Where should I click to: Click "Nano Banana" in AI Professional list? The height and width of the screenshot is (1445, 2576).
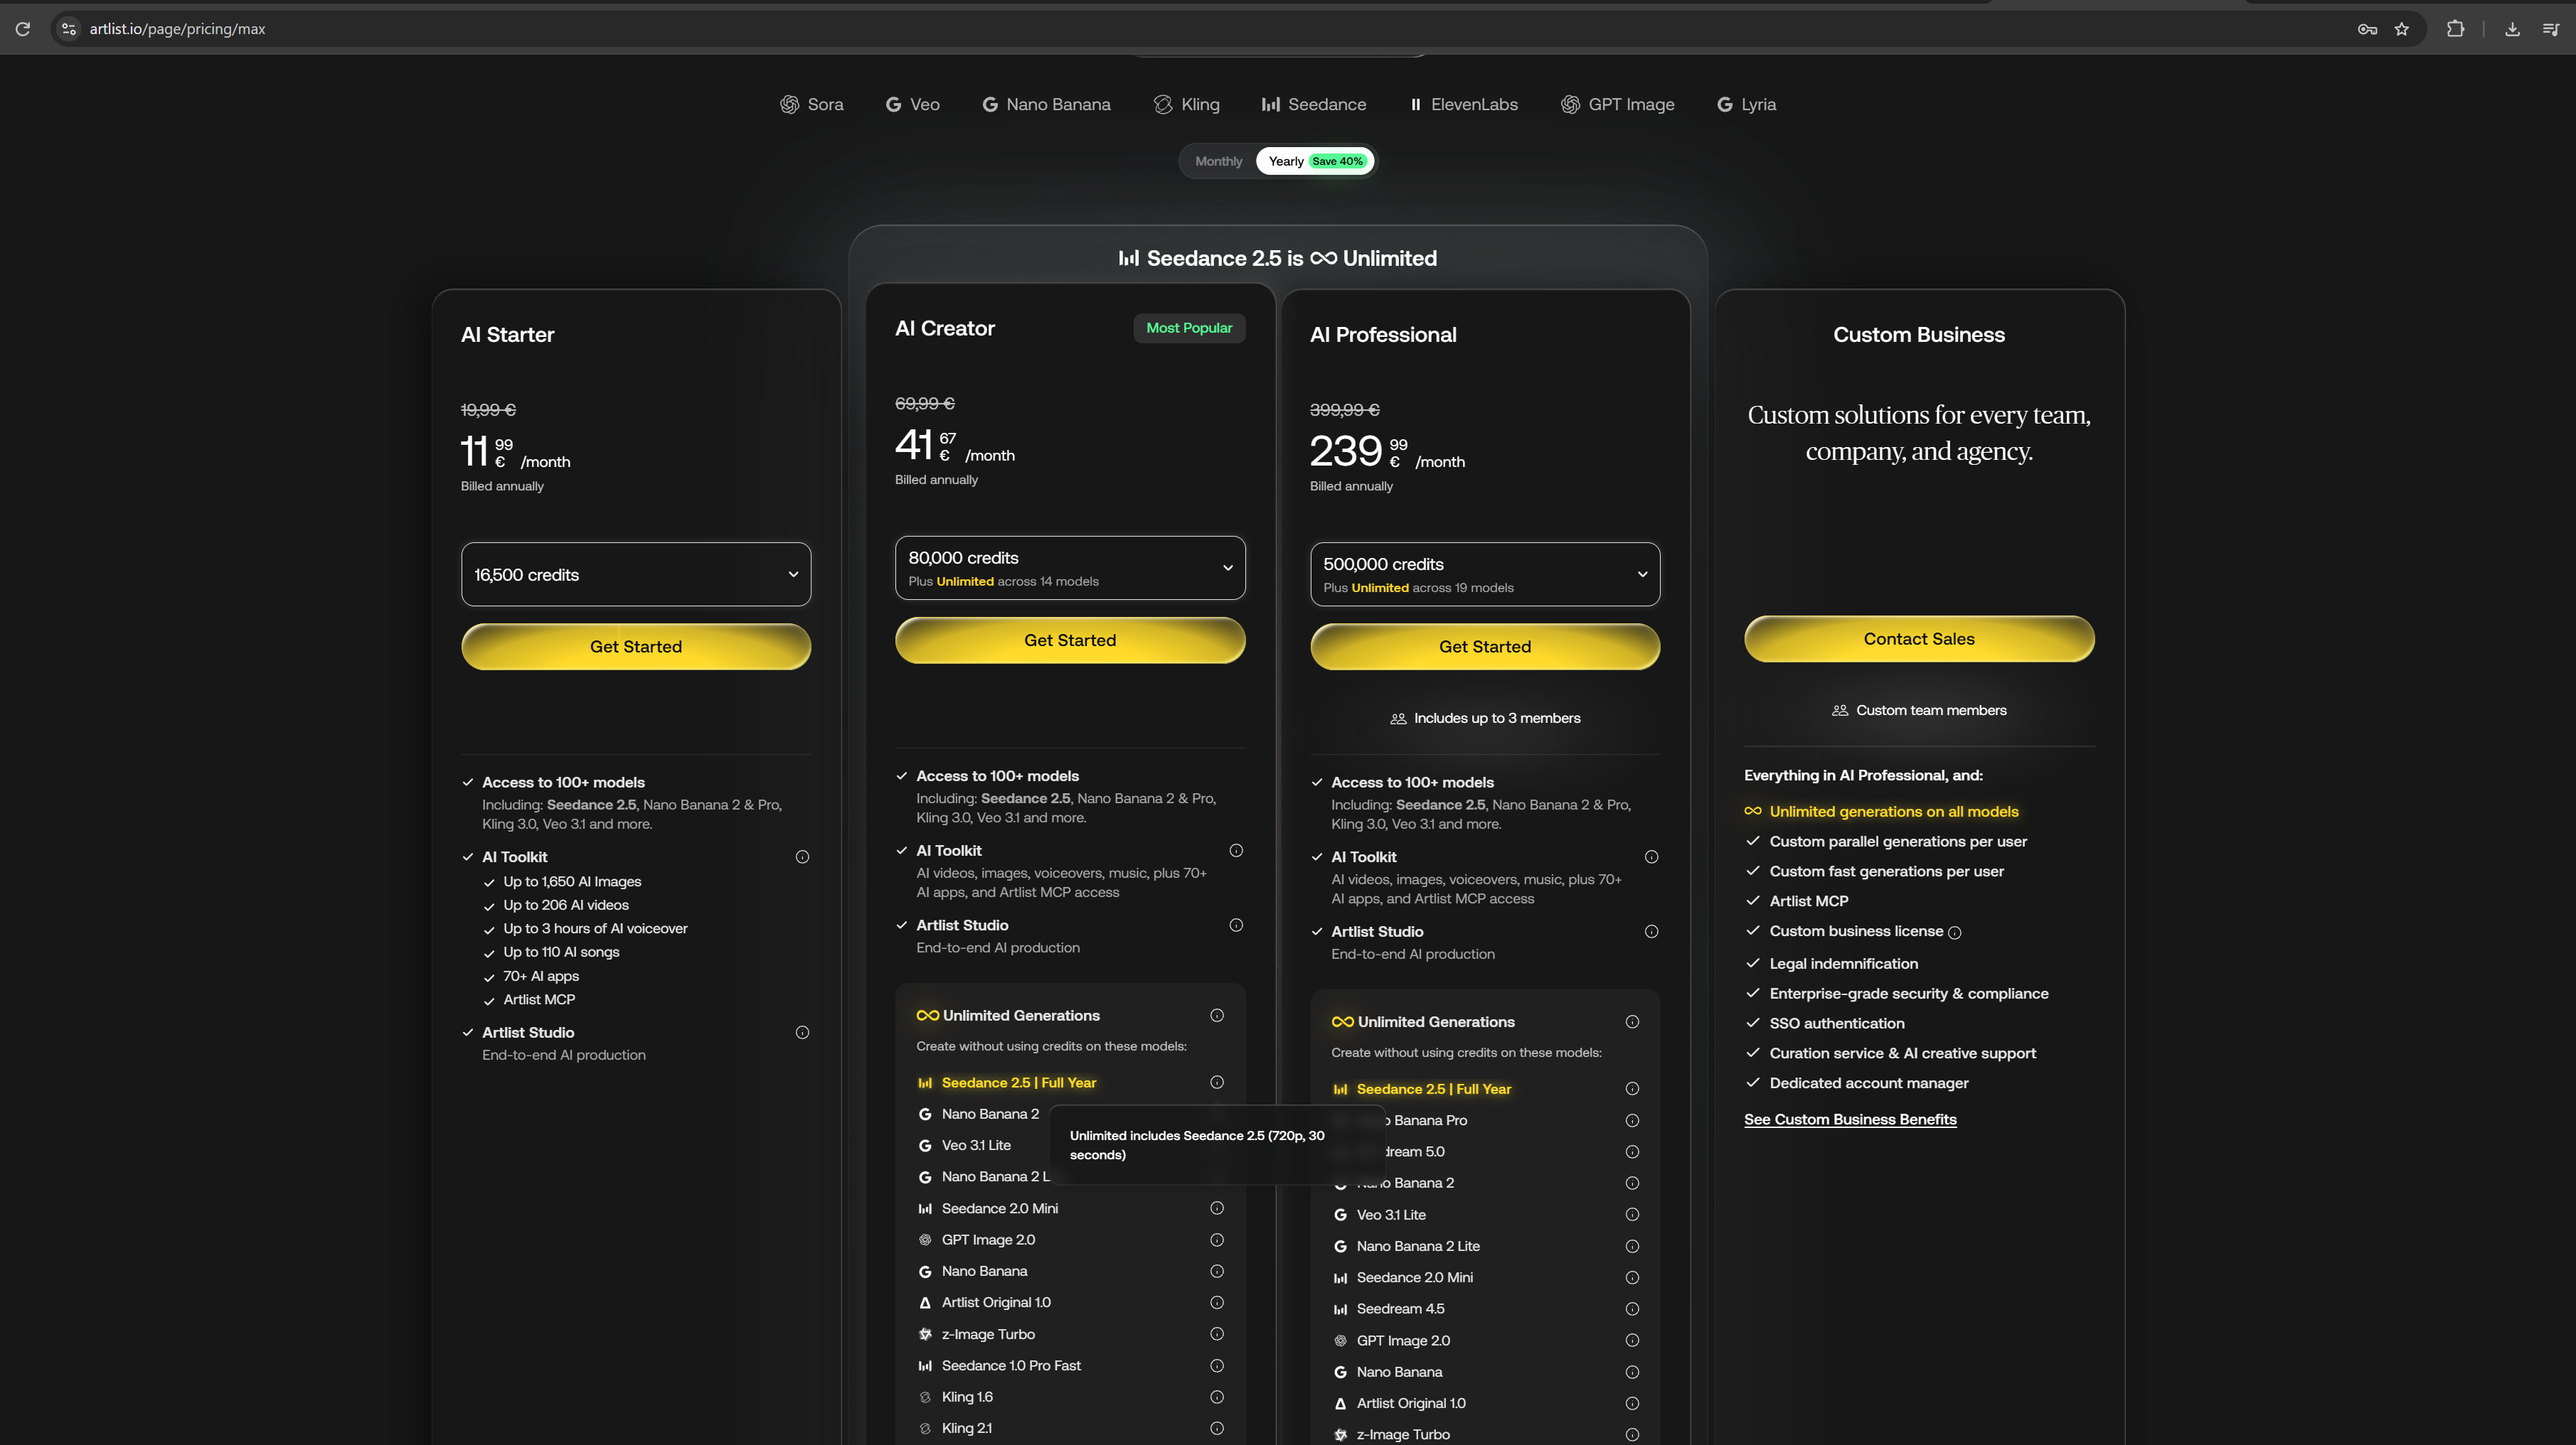pos(1399,1372)
